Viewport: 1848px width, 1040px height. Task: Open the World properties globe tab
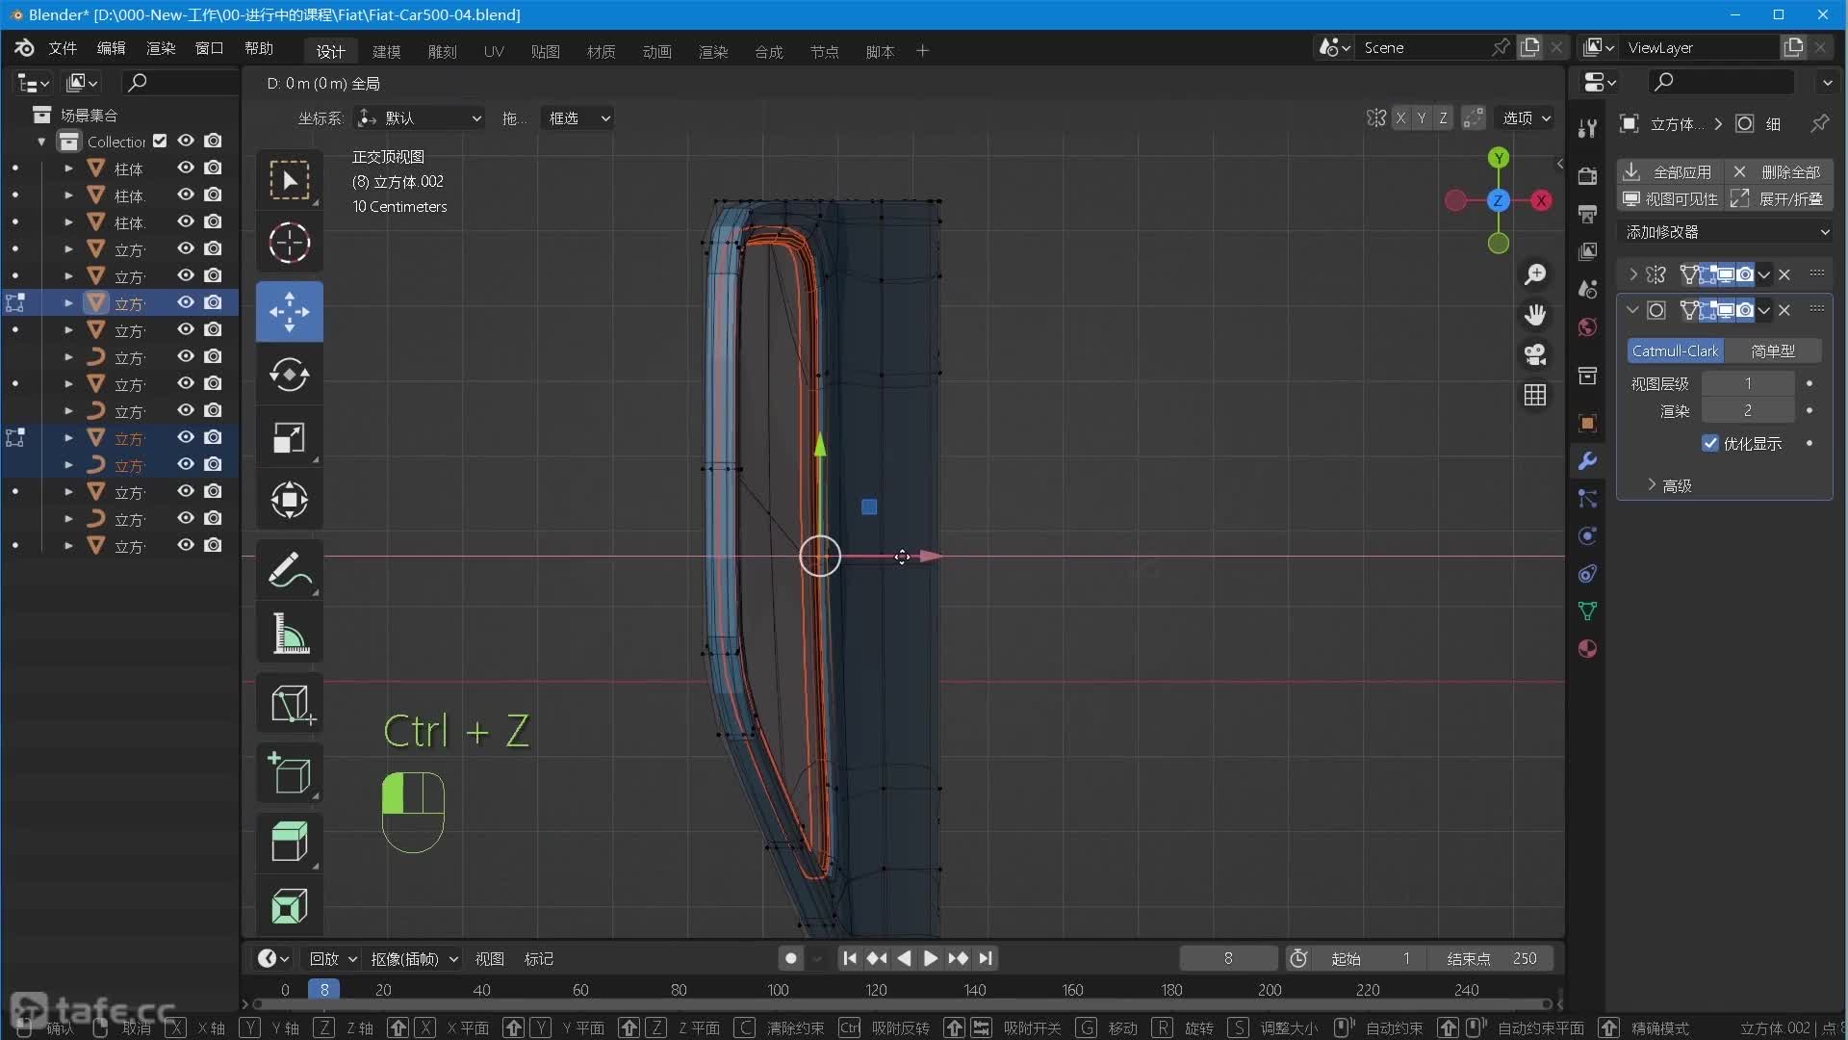click(x=1588, y=327)
